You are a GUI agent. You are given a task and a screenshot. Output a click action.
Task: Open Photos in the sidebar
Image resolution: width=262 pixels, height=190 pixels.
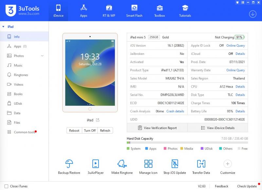tap(24, 56)
